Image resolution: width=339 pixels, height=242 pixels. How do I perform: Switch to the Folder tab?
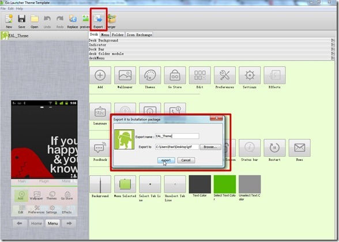tap(118, 35)
